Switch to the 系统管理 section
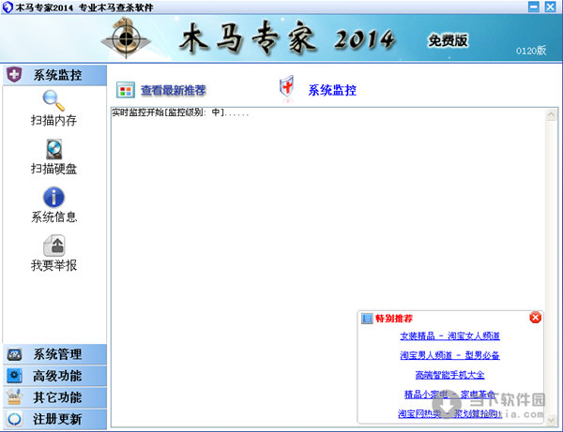 [55, 354]
